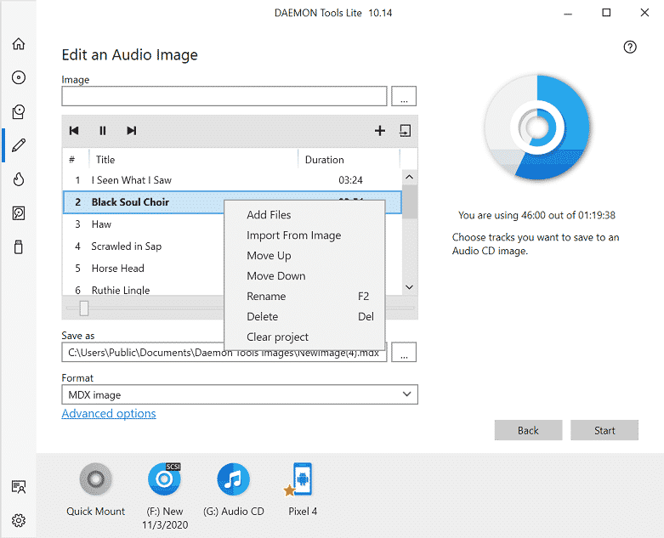Click the plus icon to add tracks

[380, 131]
